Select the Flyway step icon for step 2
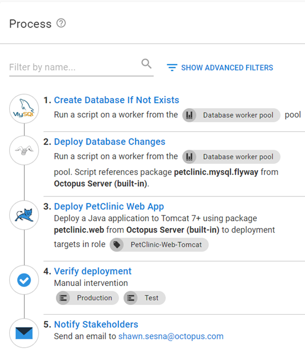Viewport: 305px width, 353px height. tap(24, 150)
